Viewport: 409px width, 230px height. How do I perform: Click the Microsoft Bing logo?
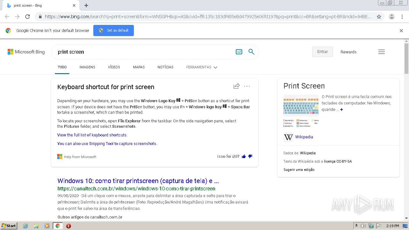[26, 52]
